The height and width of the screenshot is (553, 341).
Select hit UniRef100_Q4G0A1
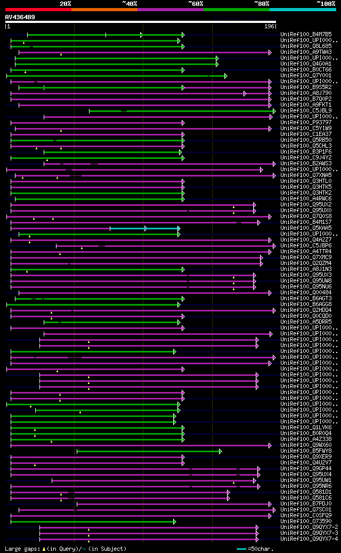(306, 64)
